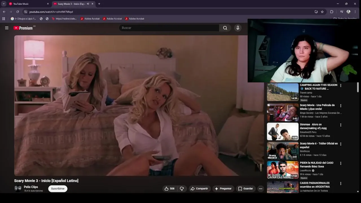Click the 78.4 k suscriptores text
The image size is (361, 203).
[x=33, y=191]
